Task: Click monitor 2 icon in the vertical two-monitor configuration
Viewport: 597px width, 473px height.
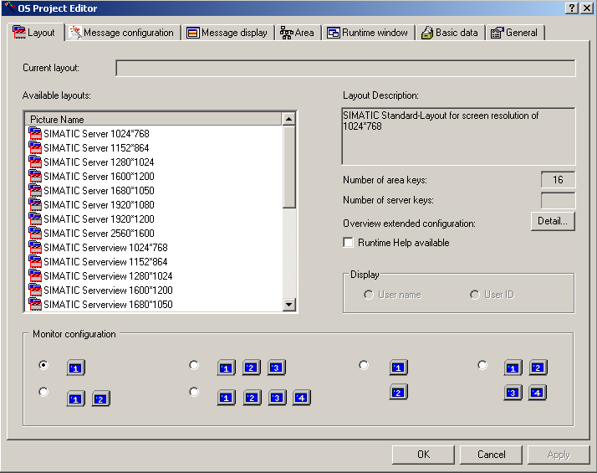Action: (x=399, y=393)
